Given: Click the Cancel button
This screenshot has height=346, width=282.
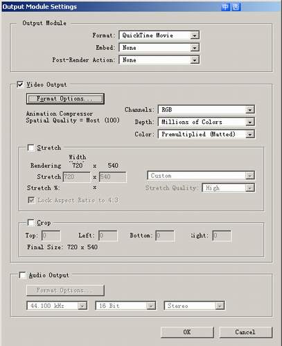Looking at the screenshot, I should pyautogui.click(x=246, y=332).
